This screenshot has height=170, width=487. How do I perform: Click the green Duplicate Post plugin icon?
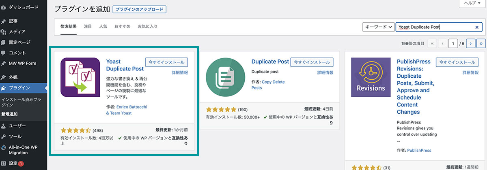click(226, 77)
